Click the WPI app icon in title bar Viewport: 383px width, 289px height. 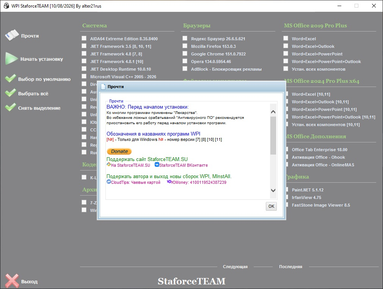click(6, 6)
